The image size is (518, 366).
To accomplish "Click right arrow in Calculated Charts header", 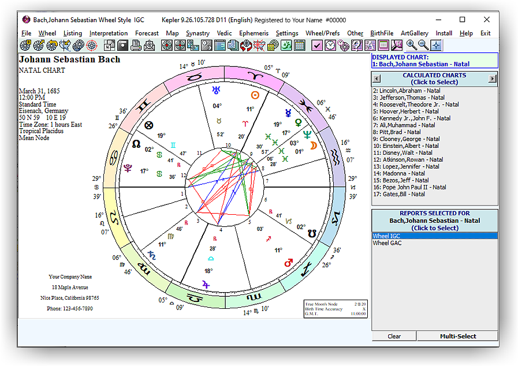I will tap(493, 79).
